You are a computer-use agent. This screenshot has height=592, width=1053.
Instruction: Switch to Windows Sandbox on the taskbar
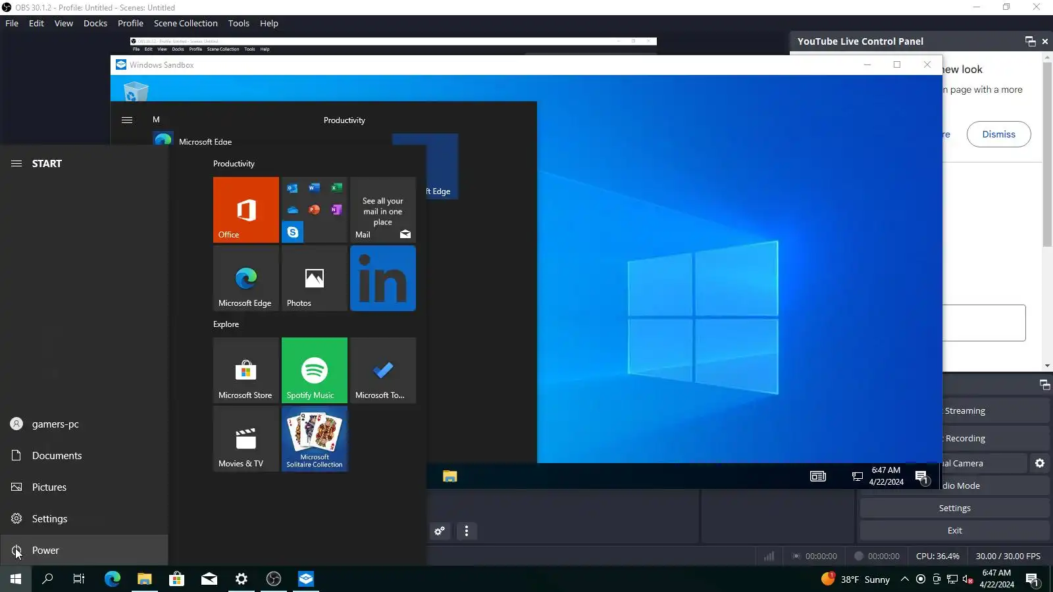pyautogui.click(x=306, y=579)
